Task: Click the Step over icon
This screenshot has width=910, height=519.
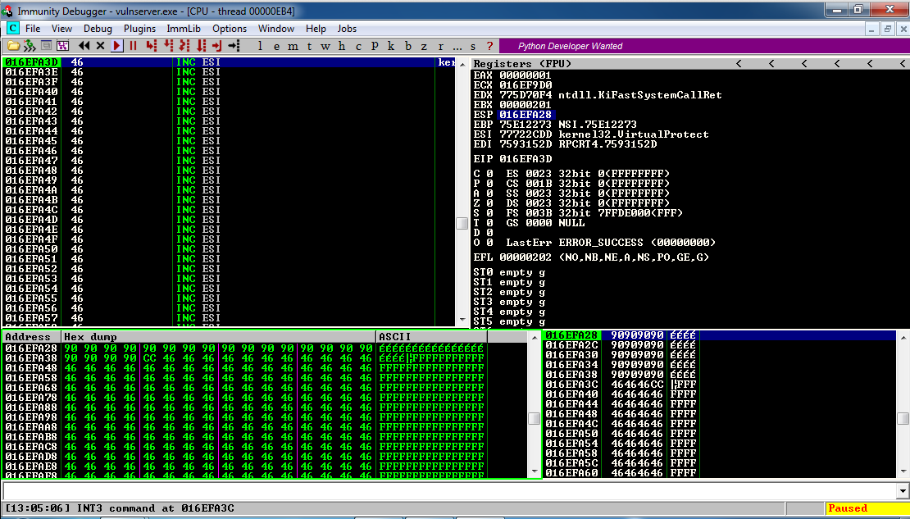Action: pyautogui.click(x=168, y=46)
